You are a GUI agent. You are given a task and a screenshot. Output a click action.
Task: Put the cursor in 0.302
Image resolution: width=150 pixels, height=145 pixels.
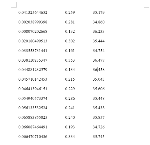tap(70, 41)
